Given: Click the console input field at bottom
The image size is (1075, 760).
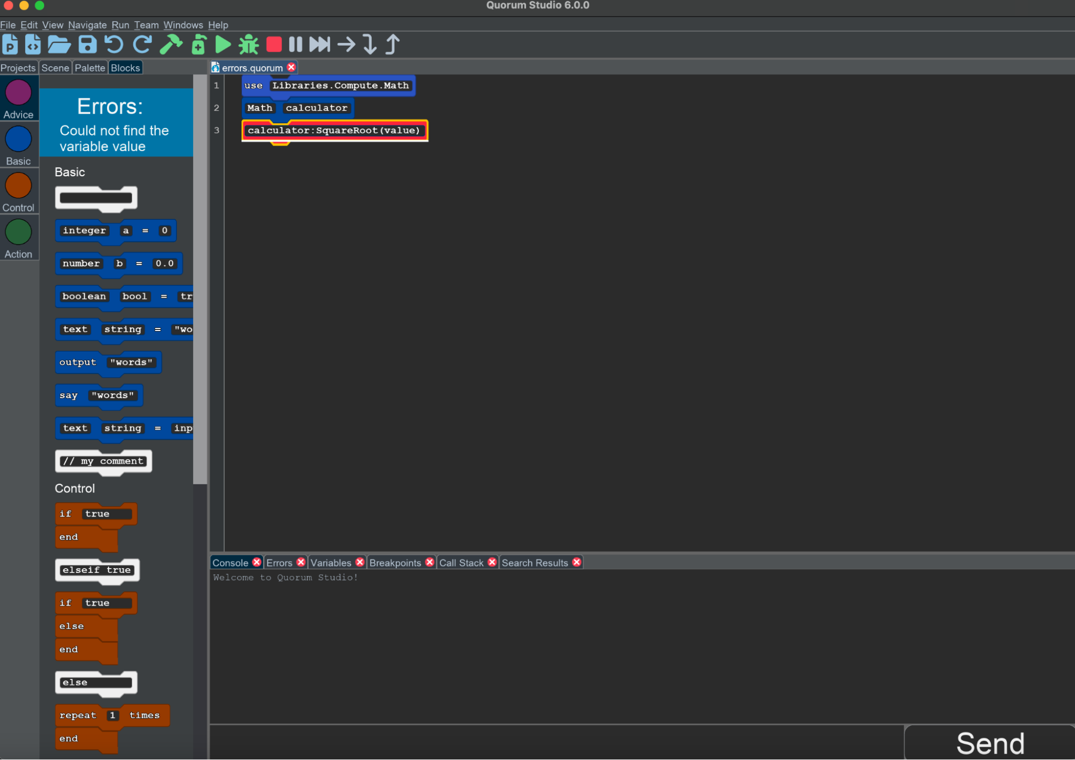Looking at the screenshot, I should pos(557,738).
